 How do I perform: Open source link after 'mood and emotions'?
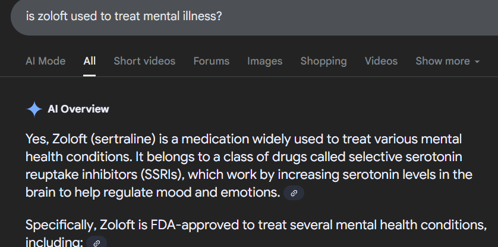pos(294,193)
